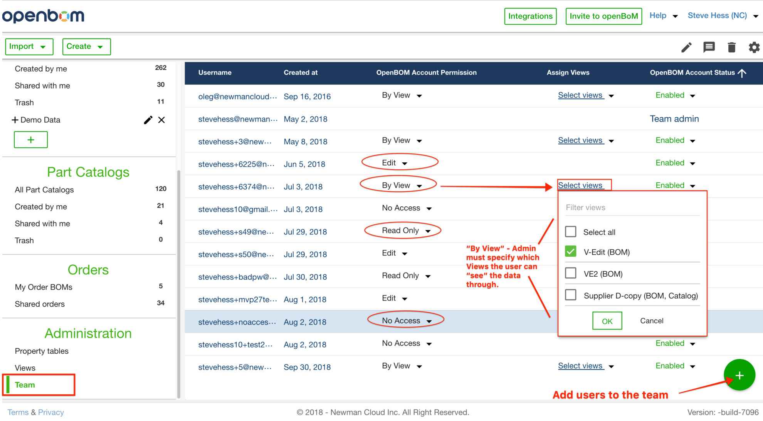The width and height of the screenshot is (763, 421).
Task: Check the Select all checkbox
Action: click(571, 231)
